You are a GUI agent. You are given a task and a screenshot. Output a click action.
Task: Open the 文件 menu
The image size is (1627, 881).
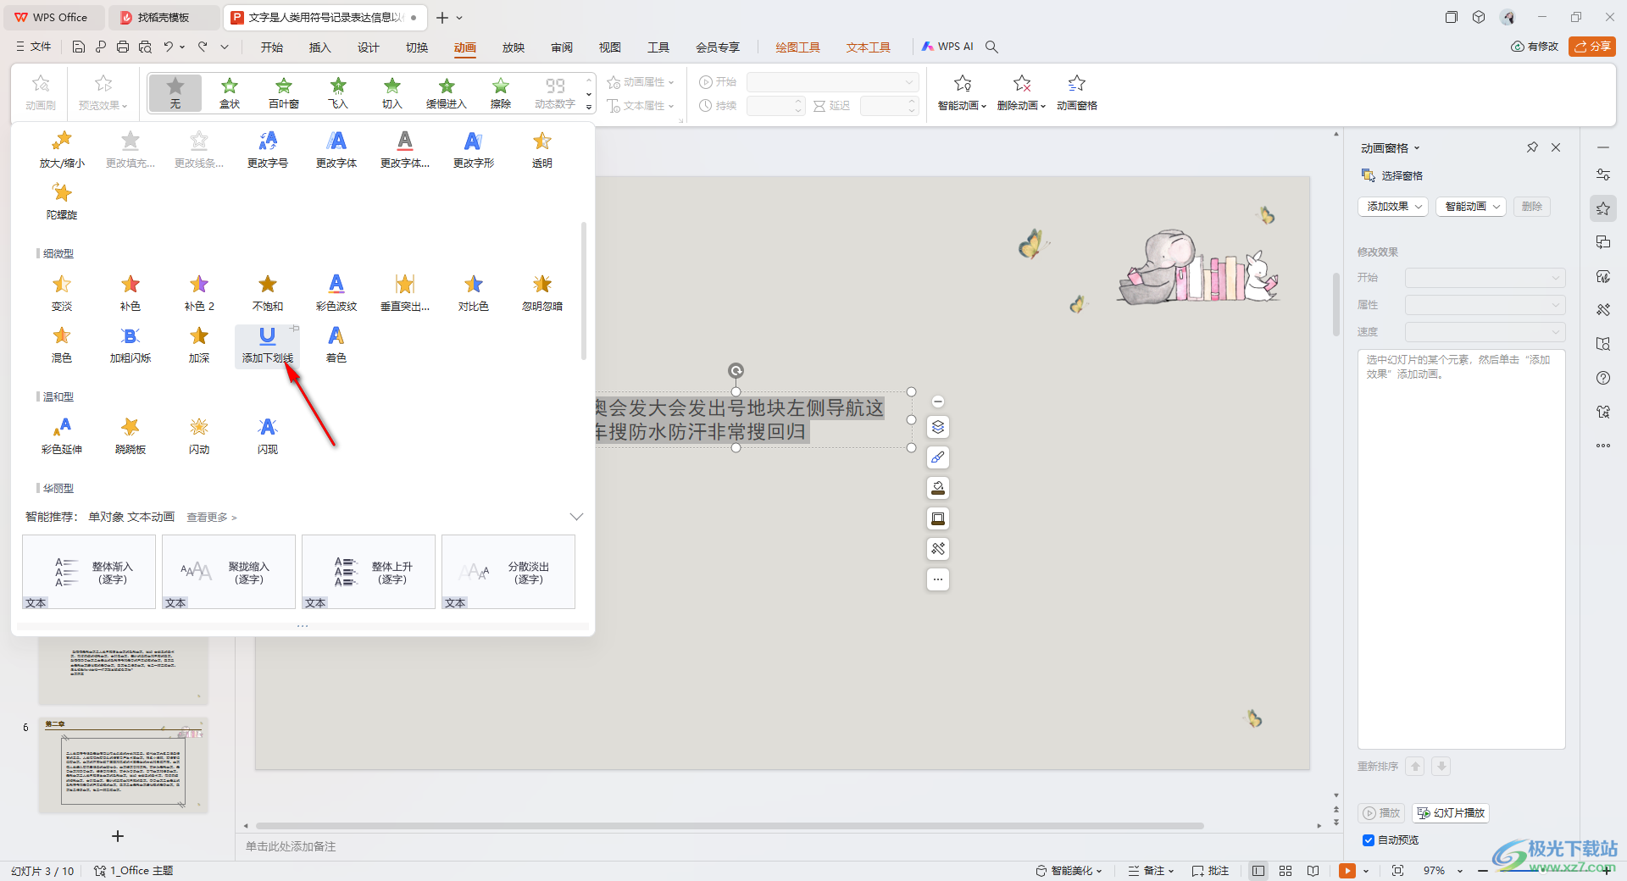(34, 47)
